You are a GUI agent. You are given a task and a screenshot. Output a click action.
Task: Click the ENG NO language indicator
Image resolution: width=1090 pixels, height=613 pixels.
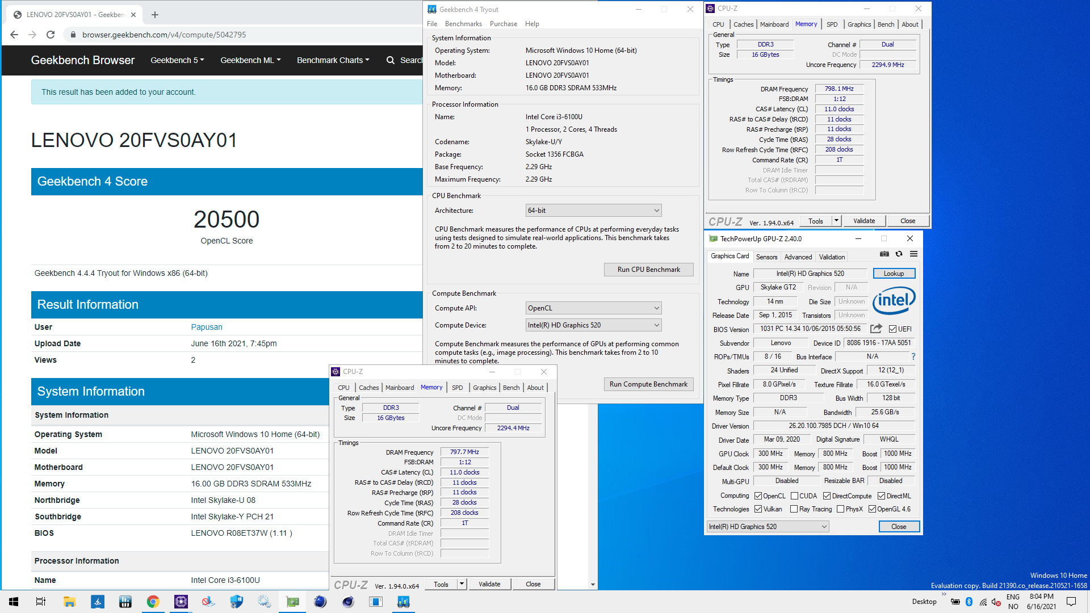1013,602
